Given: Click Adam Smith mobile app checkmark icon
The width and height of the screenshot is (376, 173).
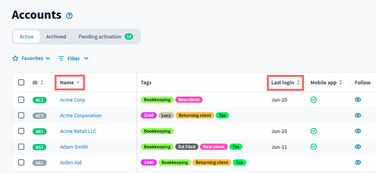Looking at the screenshot, I should point(313,147).
